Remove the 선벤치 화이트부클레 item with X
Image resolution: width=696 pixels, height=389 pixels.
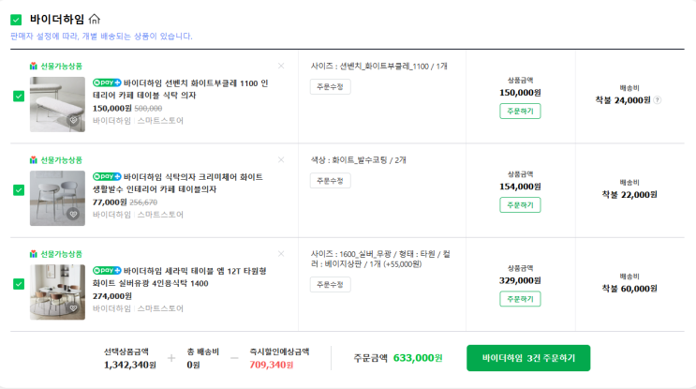click(x=281, y=67)
